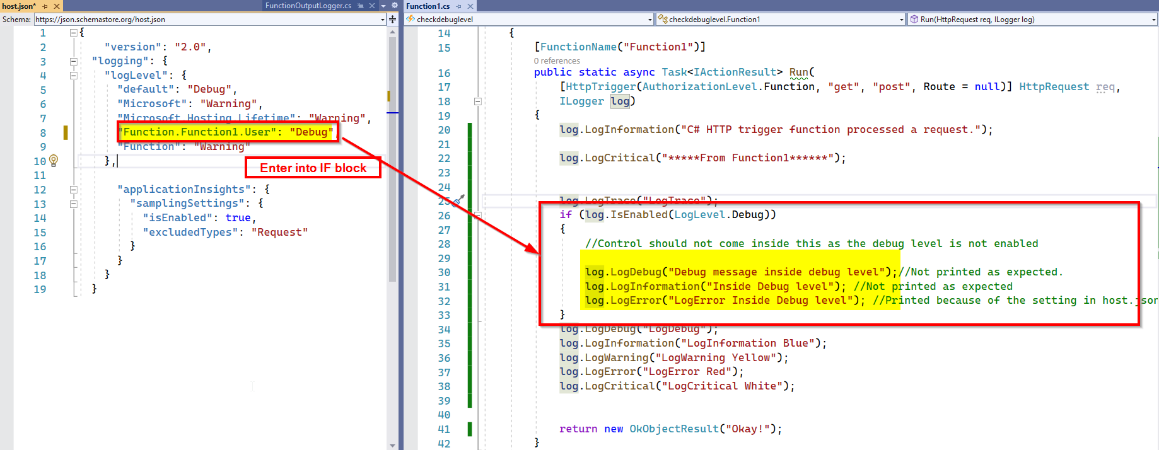Click the true value after isEnabled
The image size is (1159, 450).
coord(238,218)
